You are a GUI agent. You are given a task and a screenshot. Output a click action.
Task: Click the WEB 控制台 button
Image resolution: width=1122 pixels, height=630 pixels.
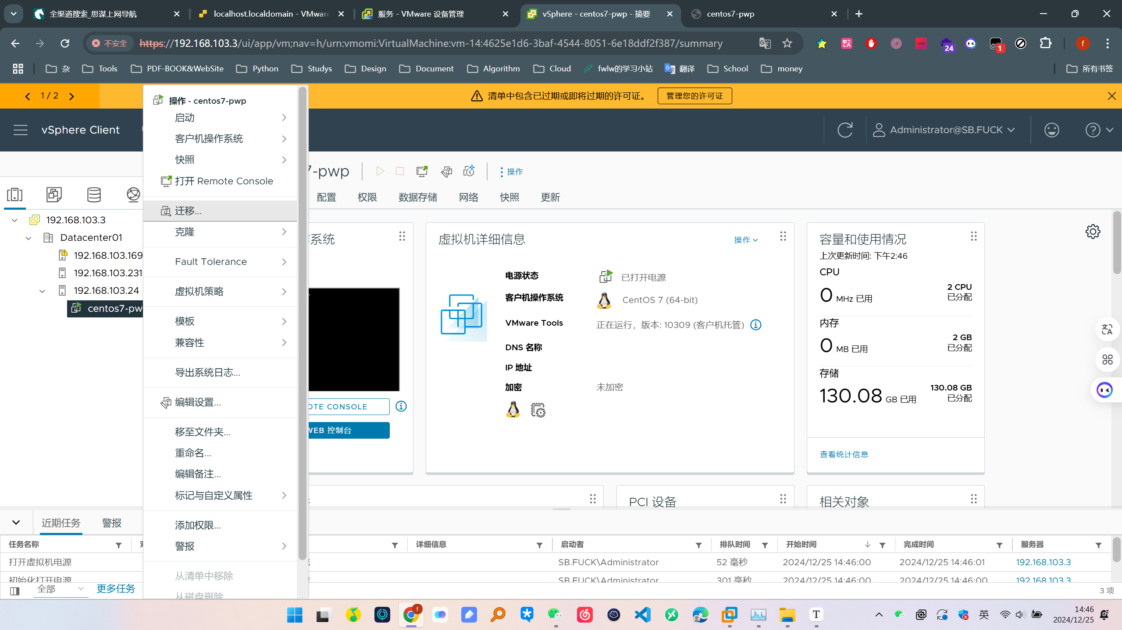(349, 430)
